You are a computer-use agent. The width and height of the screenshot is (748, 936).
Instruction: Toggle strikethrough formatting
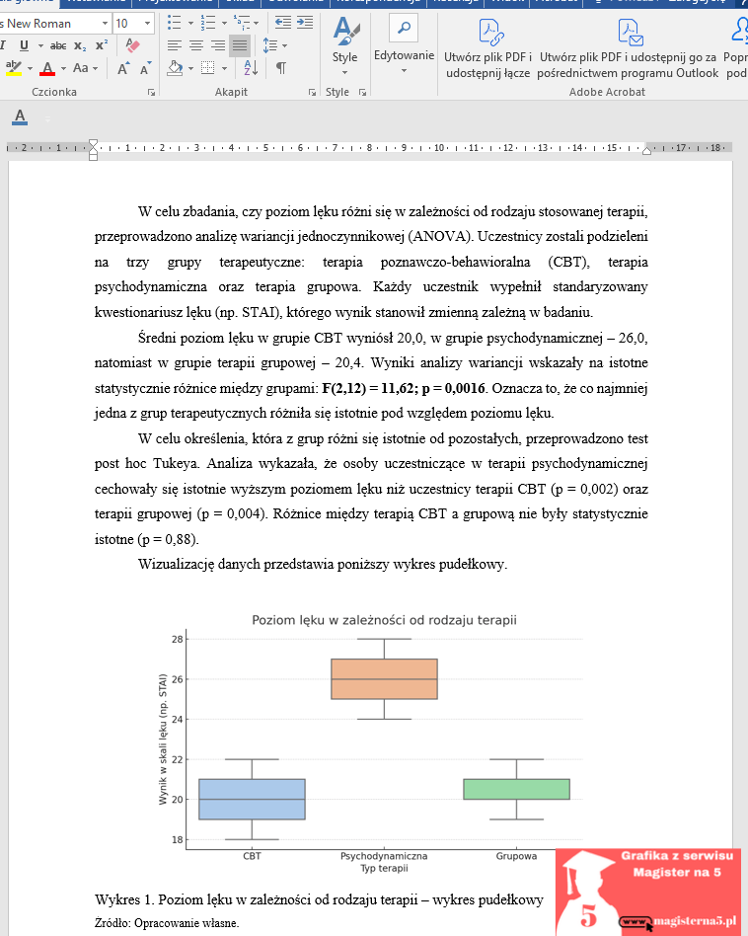click(58, 45)
